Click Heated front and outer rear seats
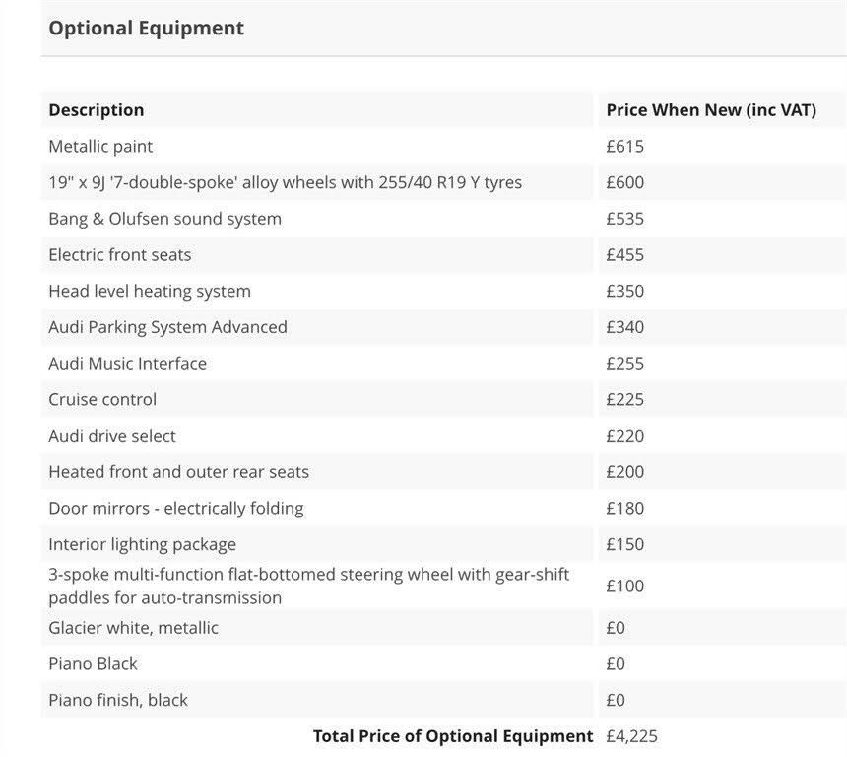847x757 pixels. [178, 472]
